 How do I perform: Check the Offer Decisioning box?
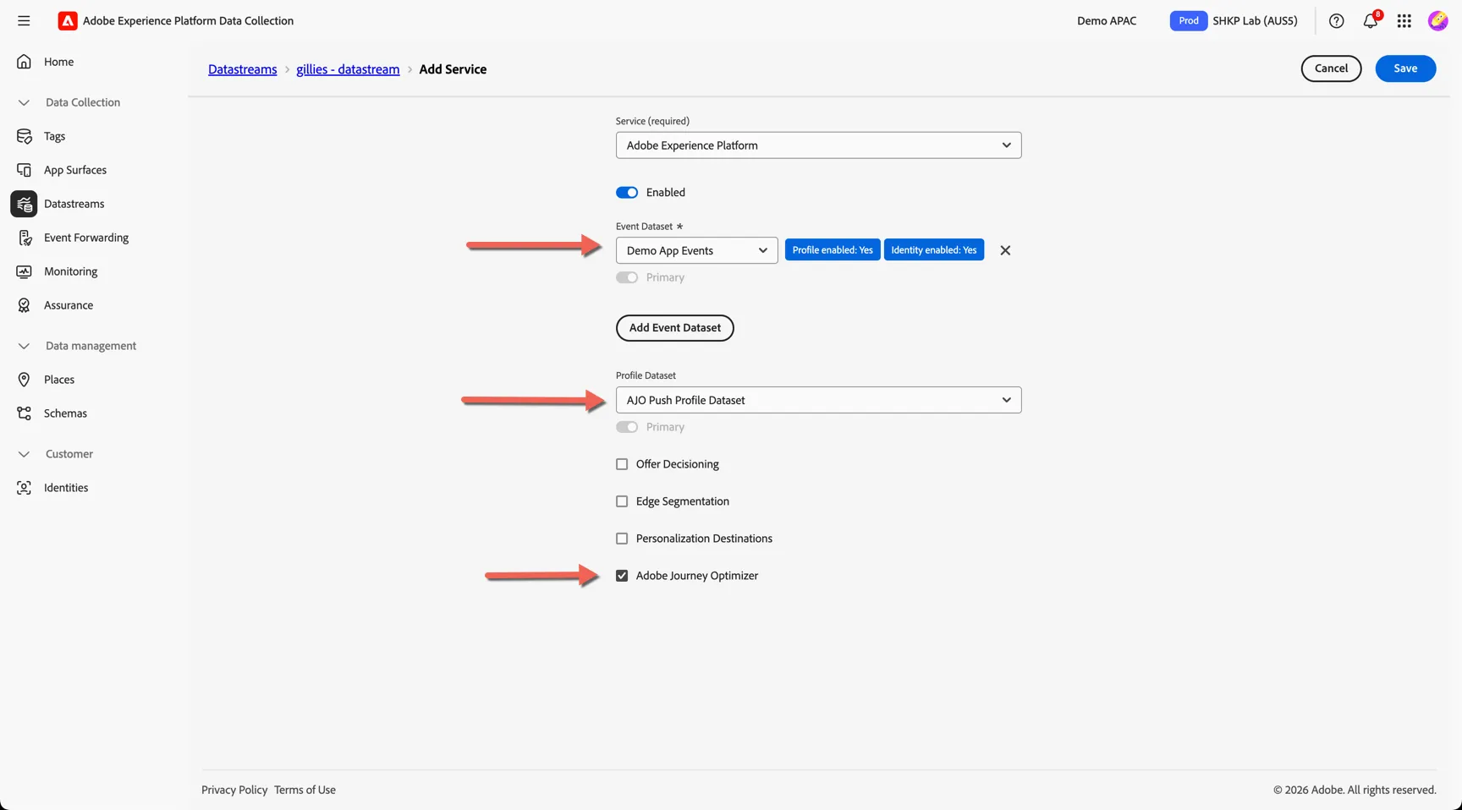click(x=622, y=464)
